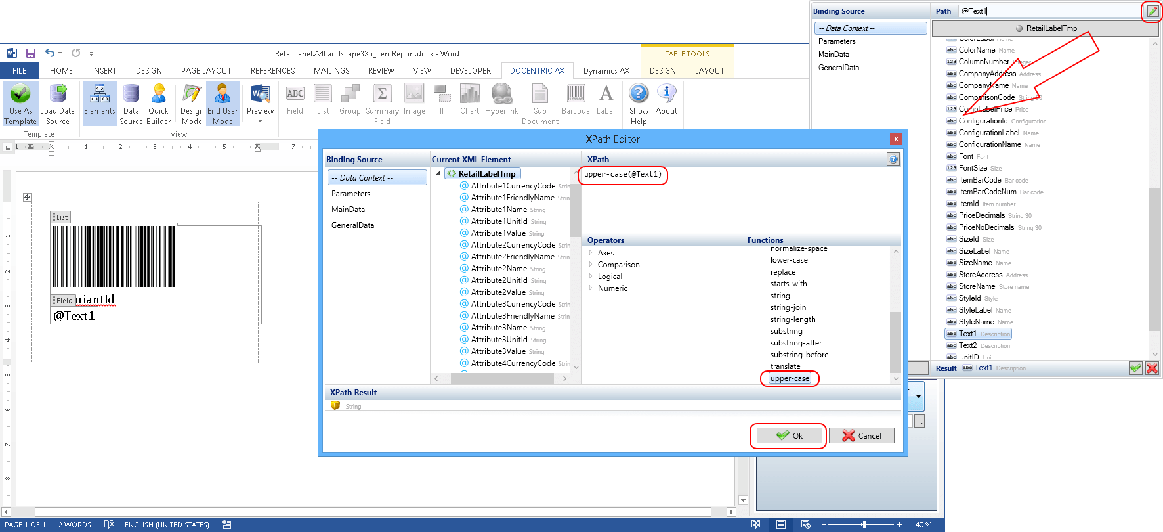Select Attribute1Name in XML element tree
The width and height of the screenshot is (1163, 532).
[499, 210]
